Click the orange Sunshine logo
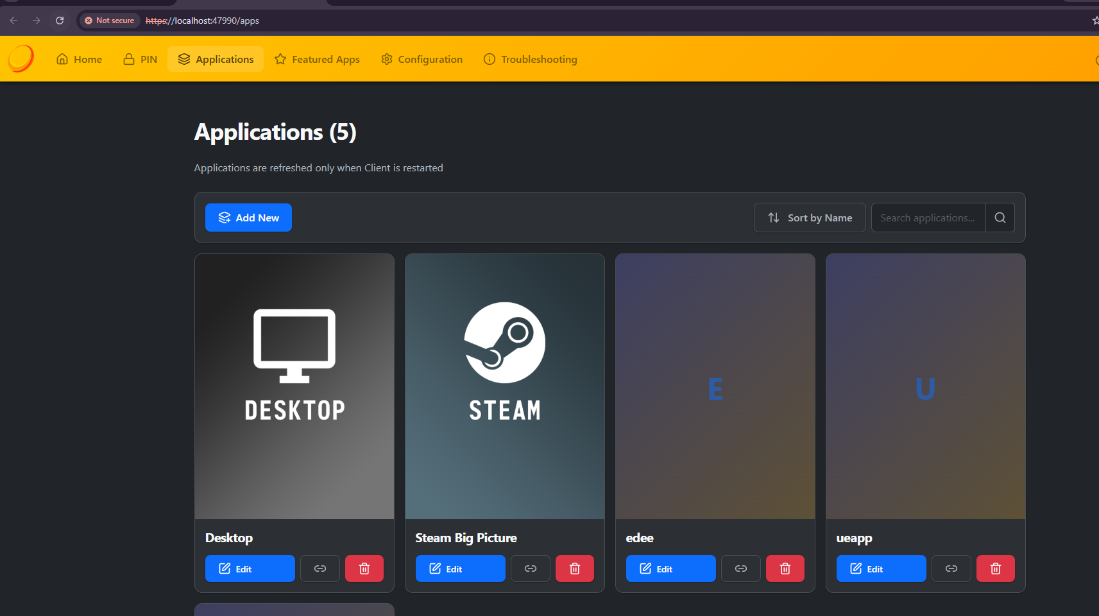The height and width of the screenshot is (616, 1099). 21,58
